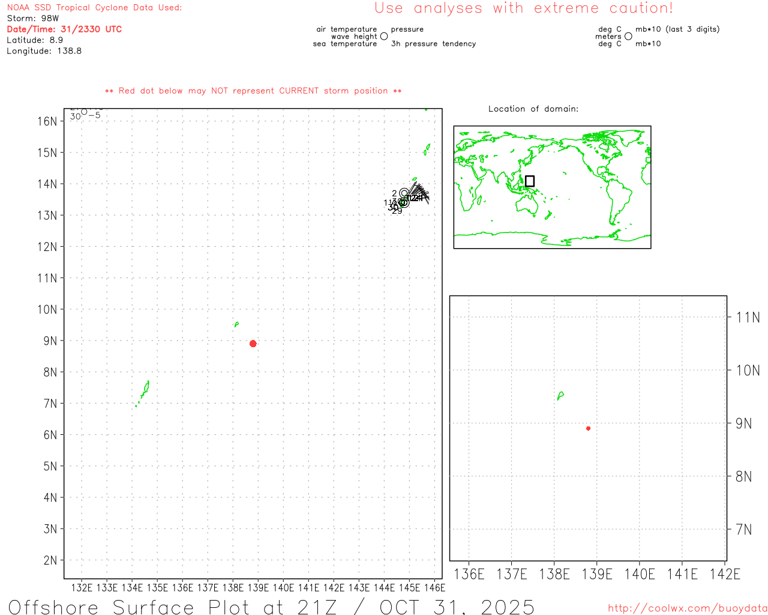
Task: Click the 'meters' units label
Action: click(608, 36)
